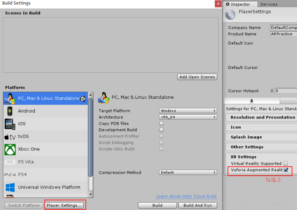This screenshot has width=297, height=210.
Task: Select PS4 text in platform list
Action: tap(22, 174)
